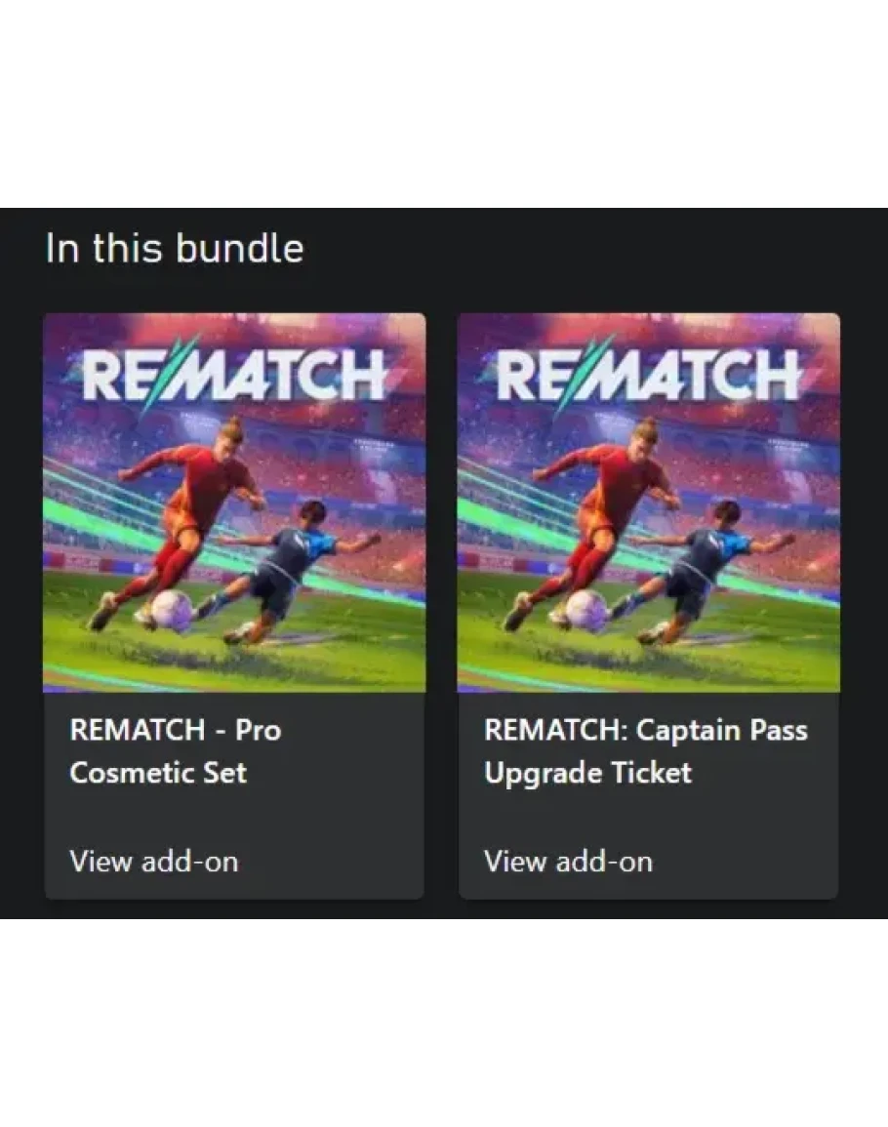Open the Pro Cosmetic Set cover thumbnail
This screenshot has height=1127, width=888.
234,503
